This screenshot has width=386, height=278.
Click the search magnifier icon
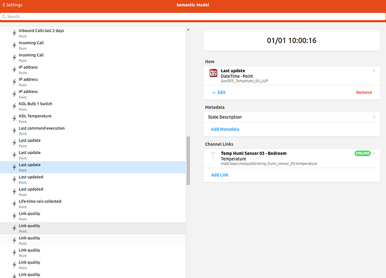[x=4, y=17]
